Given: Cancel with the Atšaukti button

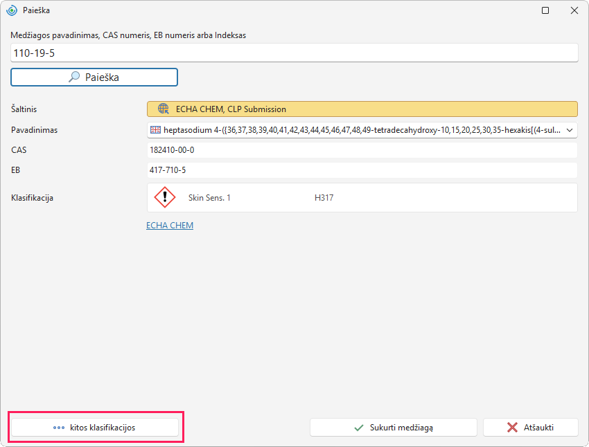Looking at the screenshot, I should (x=530, y=428).
